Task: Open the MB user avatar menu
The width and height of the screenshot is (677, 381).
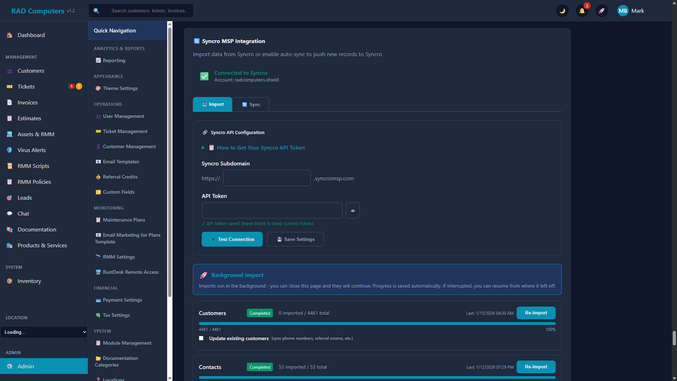Action: [x=623, y=11]
